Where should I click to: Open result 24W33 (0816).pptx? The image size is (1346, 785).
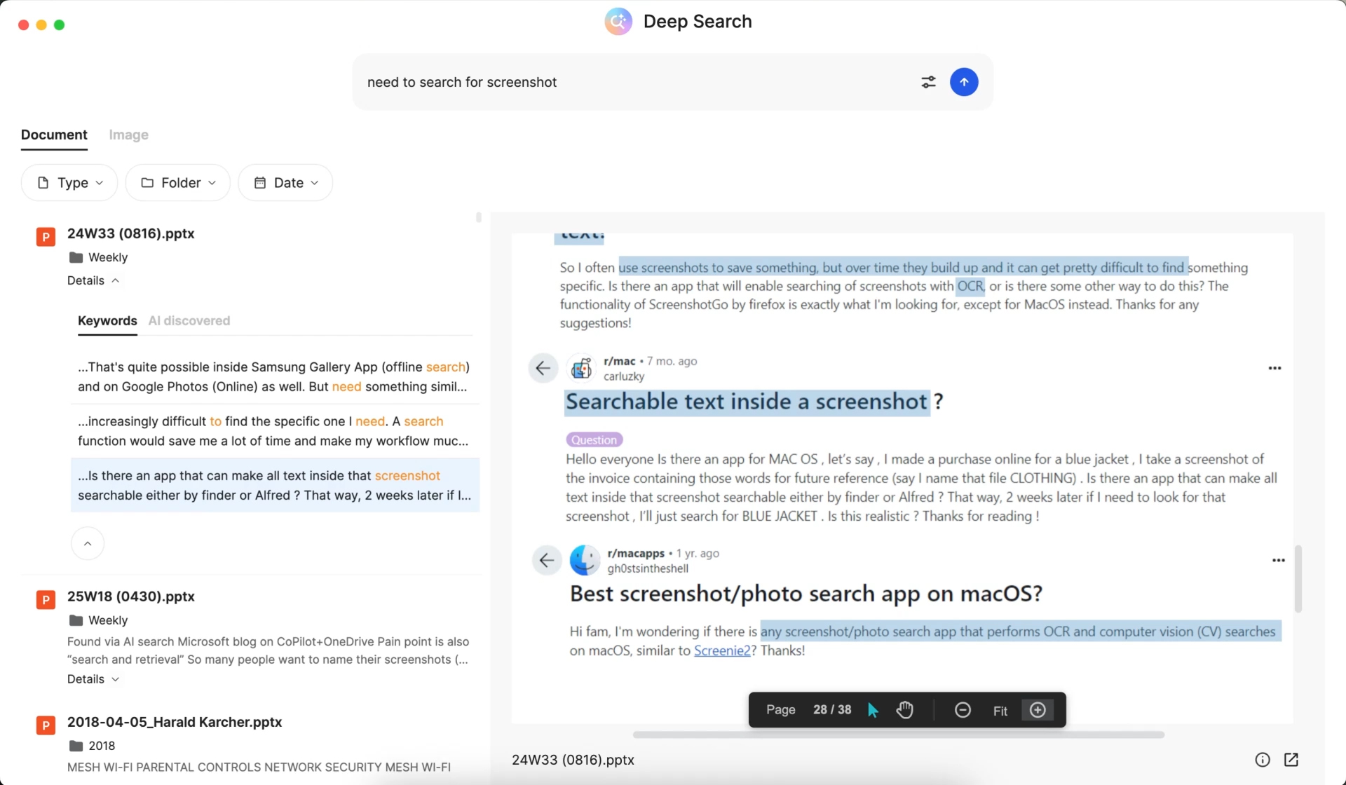tap(130, 233)
